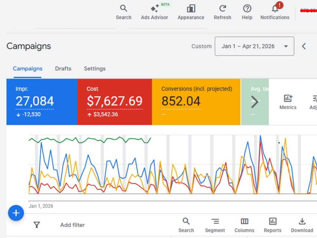Modify table Columns
The image size is (317, 238).
coord(244,225)
